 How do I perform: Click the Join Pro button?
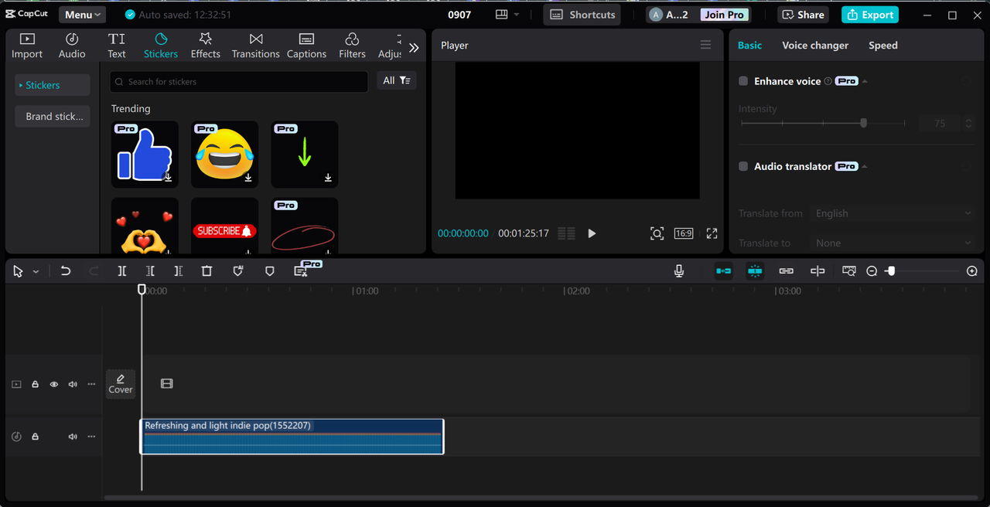coord(724,15)
